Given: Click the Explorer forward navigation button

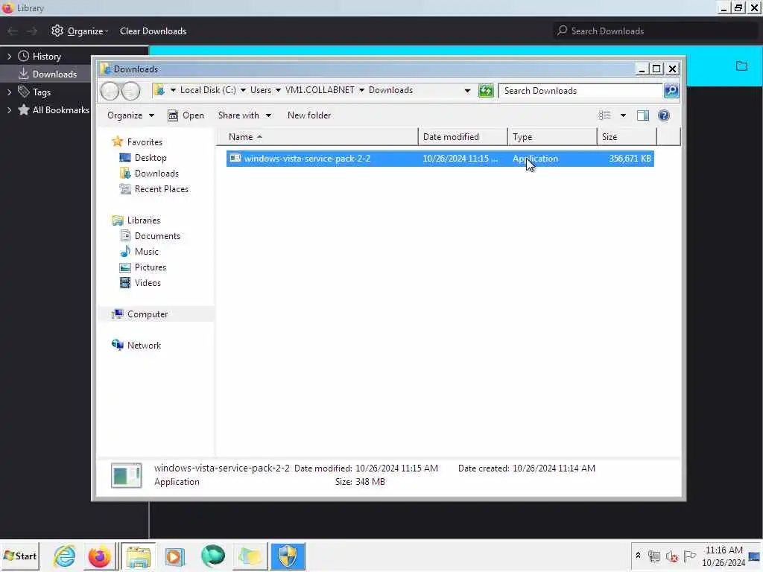Looking at the screenshot, I should pyautogui.click(x=131, y=91).
